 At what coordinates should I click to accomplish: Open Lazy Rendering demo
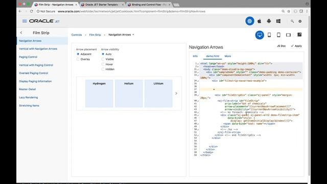pos(29,98)
